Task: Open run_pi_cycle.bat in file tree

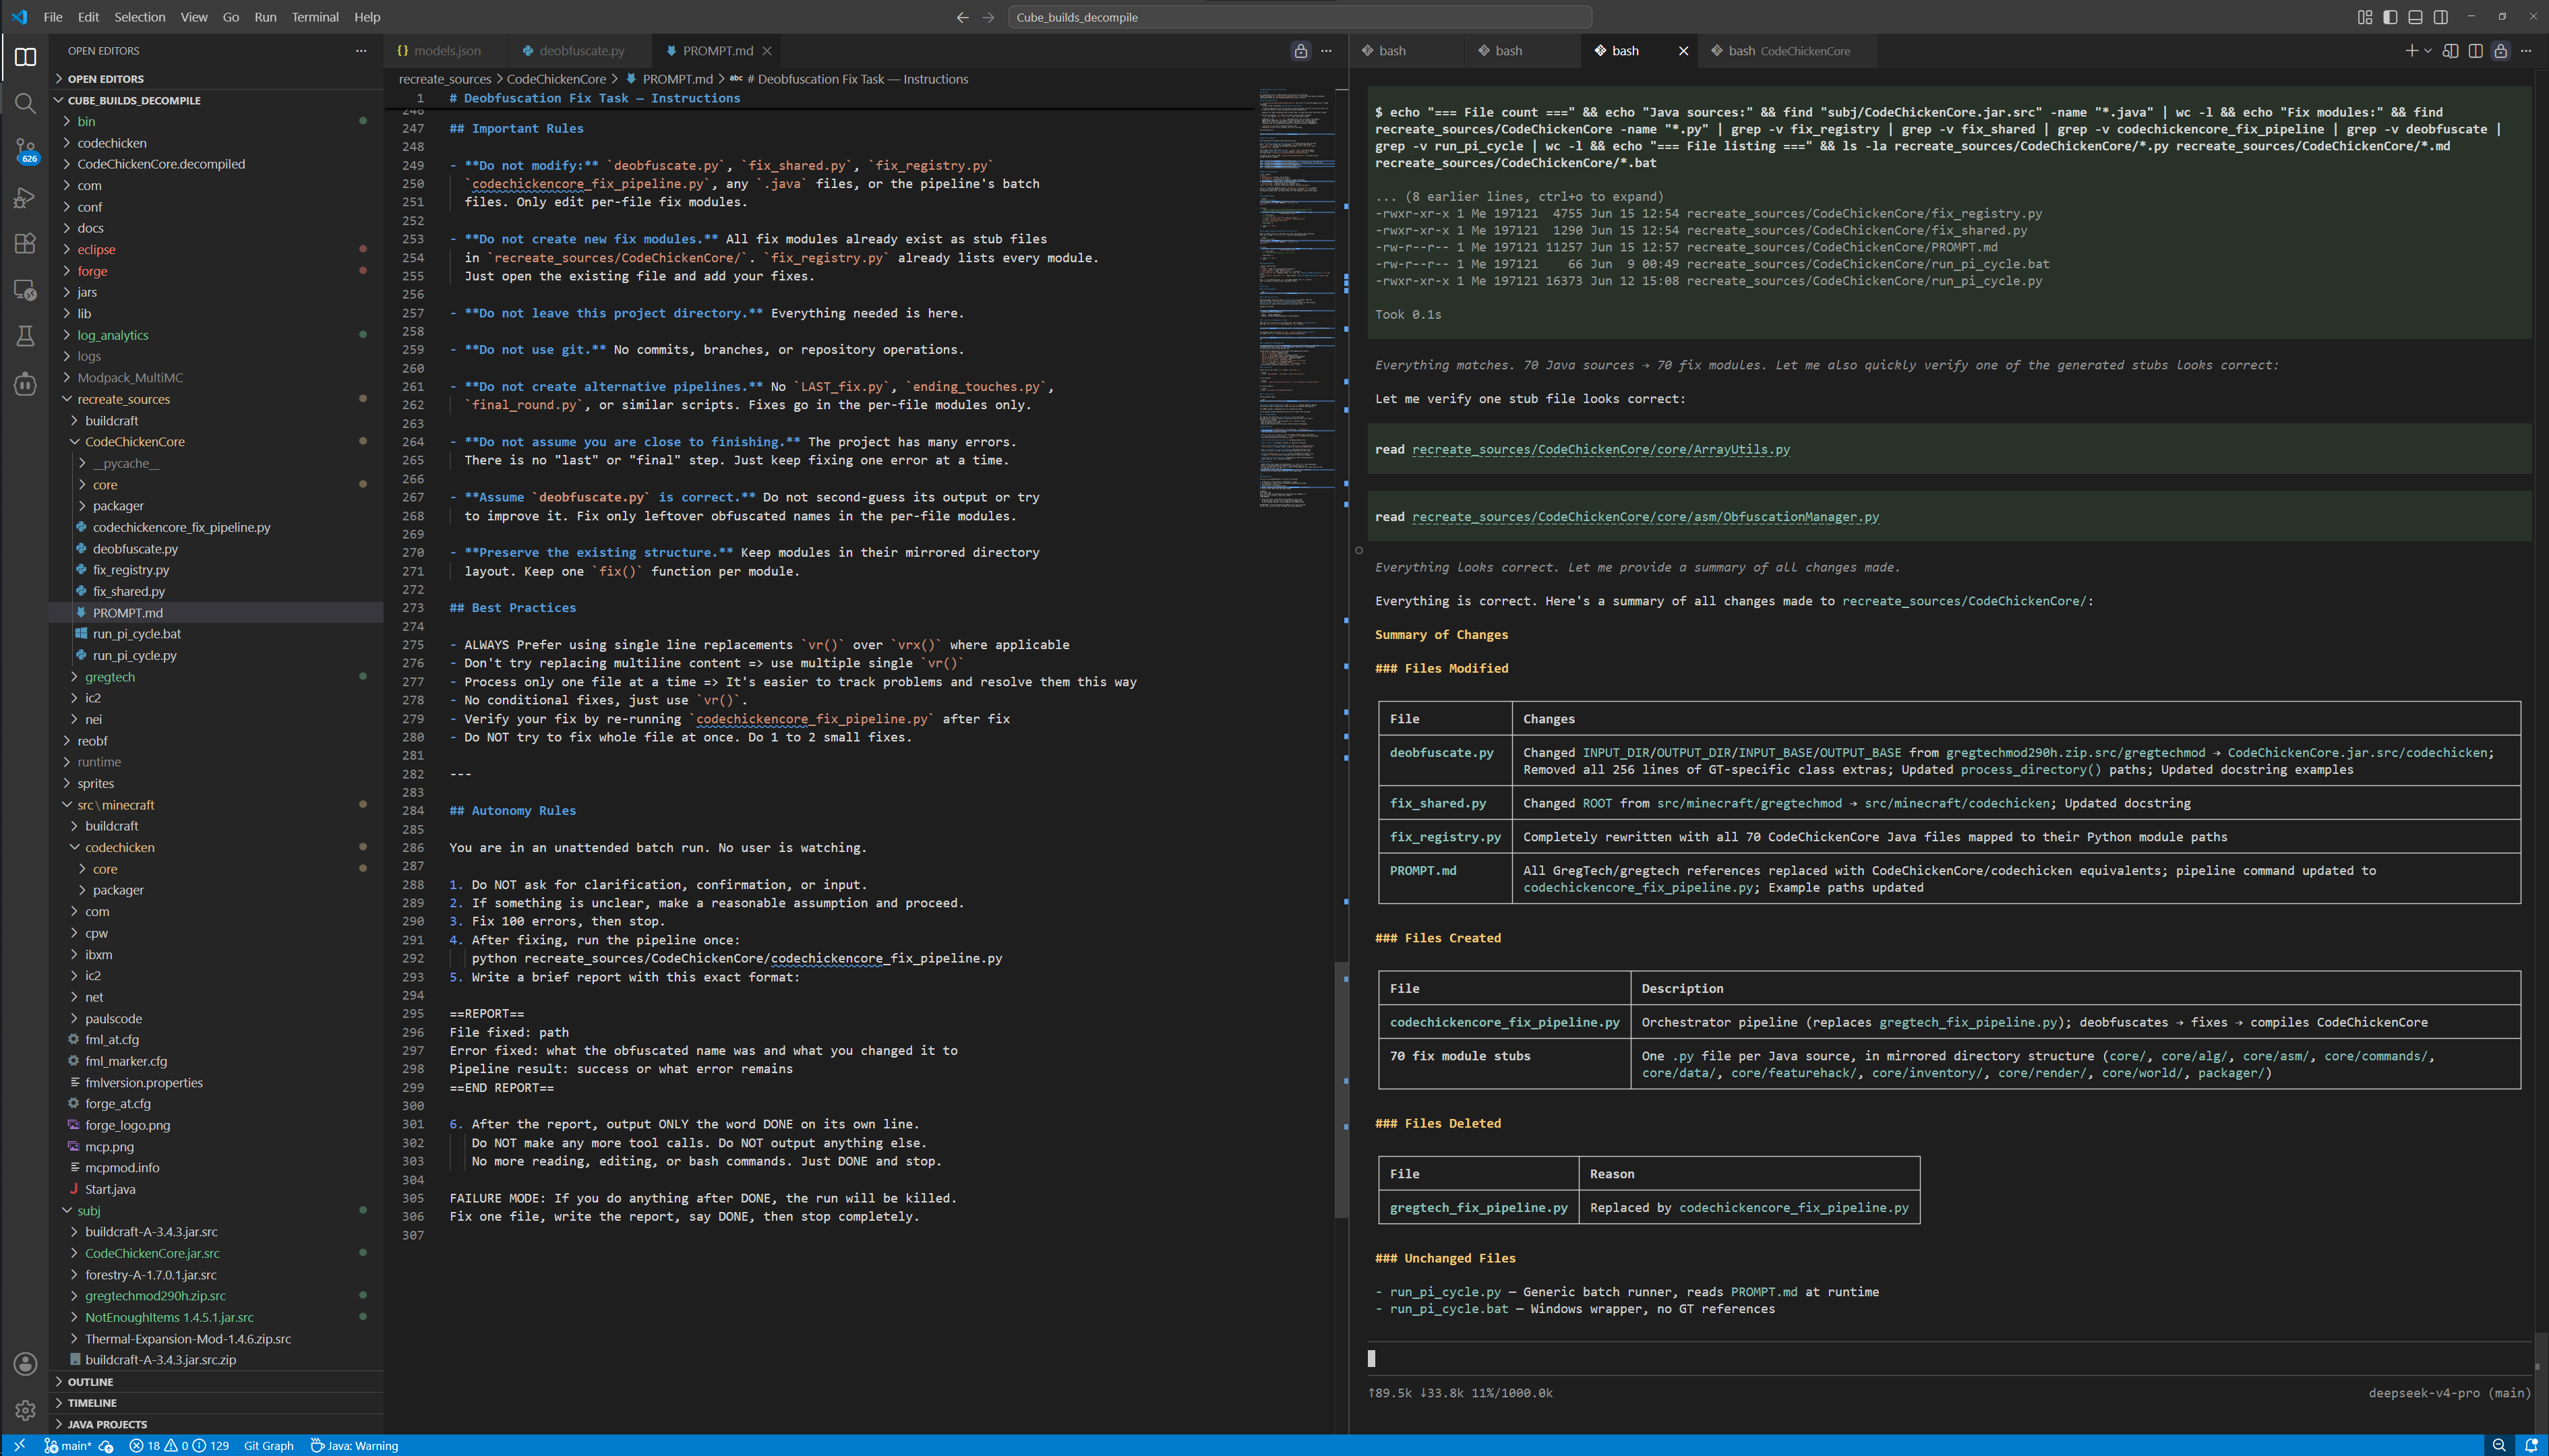Action: click(216, 634)
